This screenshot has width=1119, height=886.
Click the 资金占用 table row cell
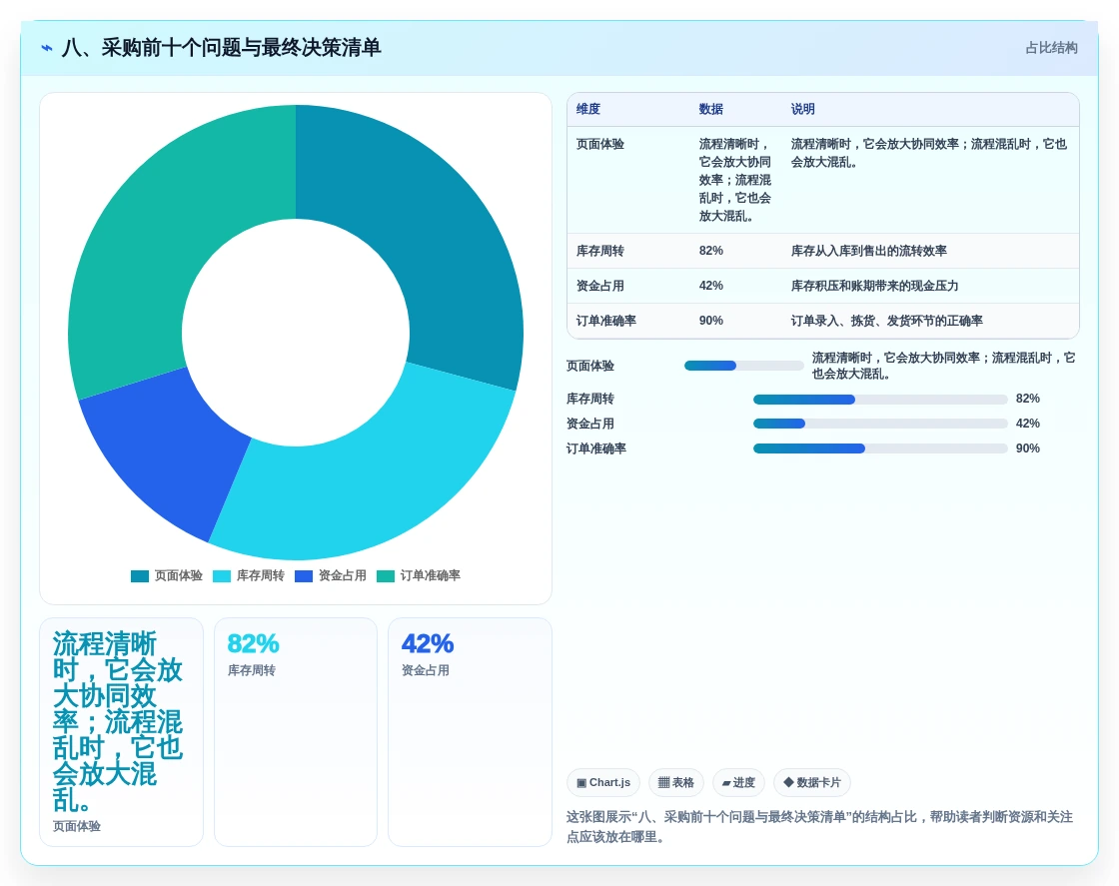coord(600,286)
